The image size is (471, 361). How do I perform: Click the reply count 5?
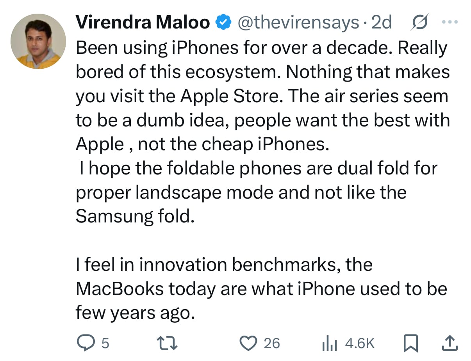105,343
